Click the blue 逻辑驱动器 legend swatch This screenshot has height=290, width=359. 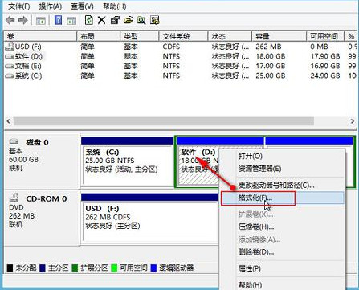[x=153, y=268]
